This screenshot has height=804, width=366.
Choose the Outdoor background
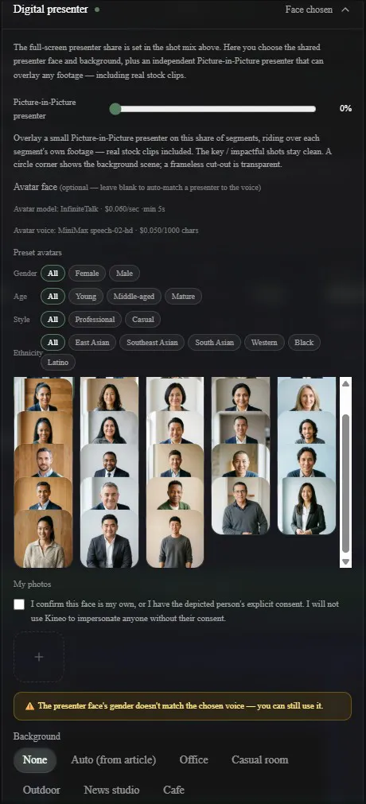41,790
